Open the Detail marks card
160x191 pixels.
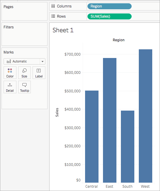pos(10,87)
